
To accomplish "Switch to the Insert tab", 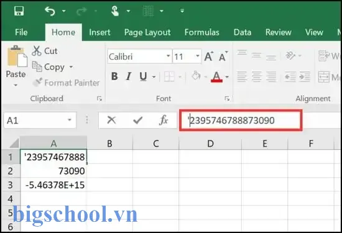I will [99, 32].
